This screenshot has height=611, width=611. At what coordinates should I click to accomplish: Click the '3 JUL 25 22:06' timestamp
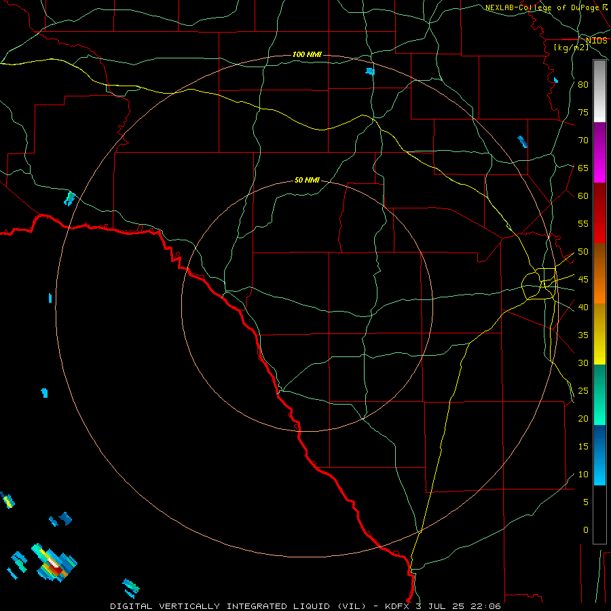point(458,606)
